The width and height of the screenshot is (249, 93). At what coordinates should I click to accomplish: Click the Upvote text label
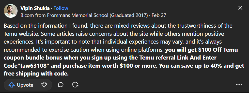tap(25, 85)
